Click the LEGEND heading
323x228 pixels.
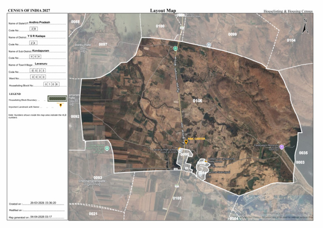pyautogui.click(x=15, y=94)
